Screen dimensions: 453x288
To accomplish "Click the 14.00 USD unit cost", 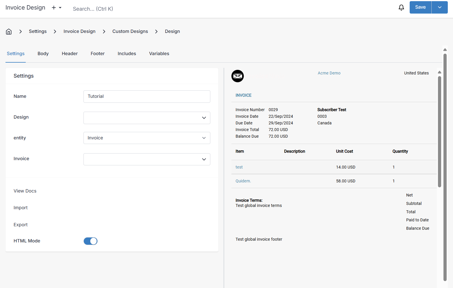I will 346,167.
